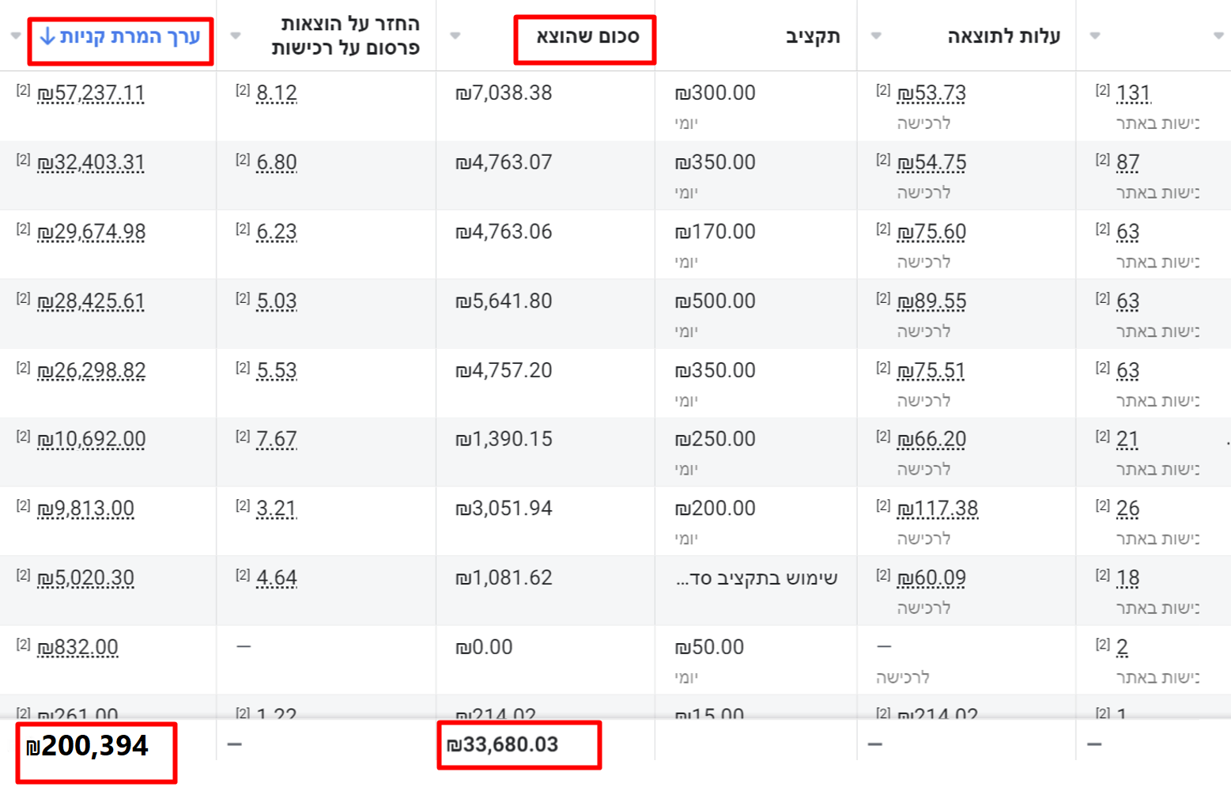Click footnote [2] marker beside result 131

coord(1102,90)
